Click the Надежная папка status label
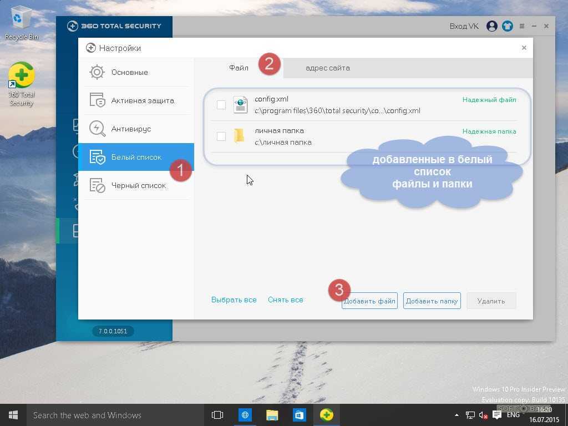This screenshot has height=426, width=568. [x=489, y=131]
